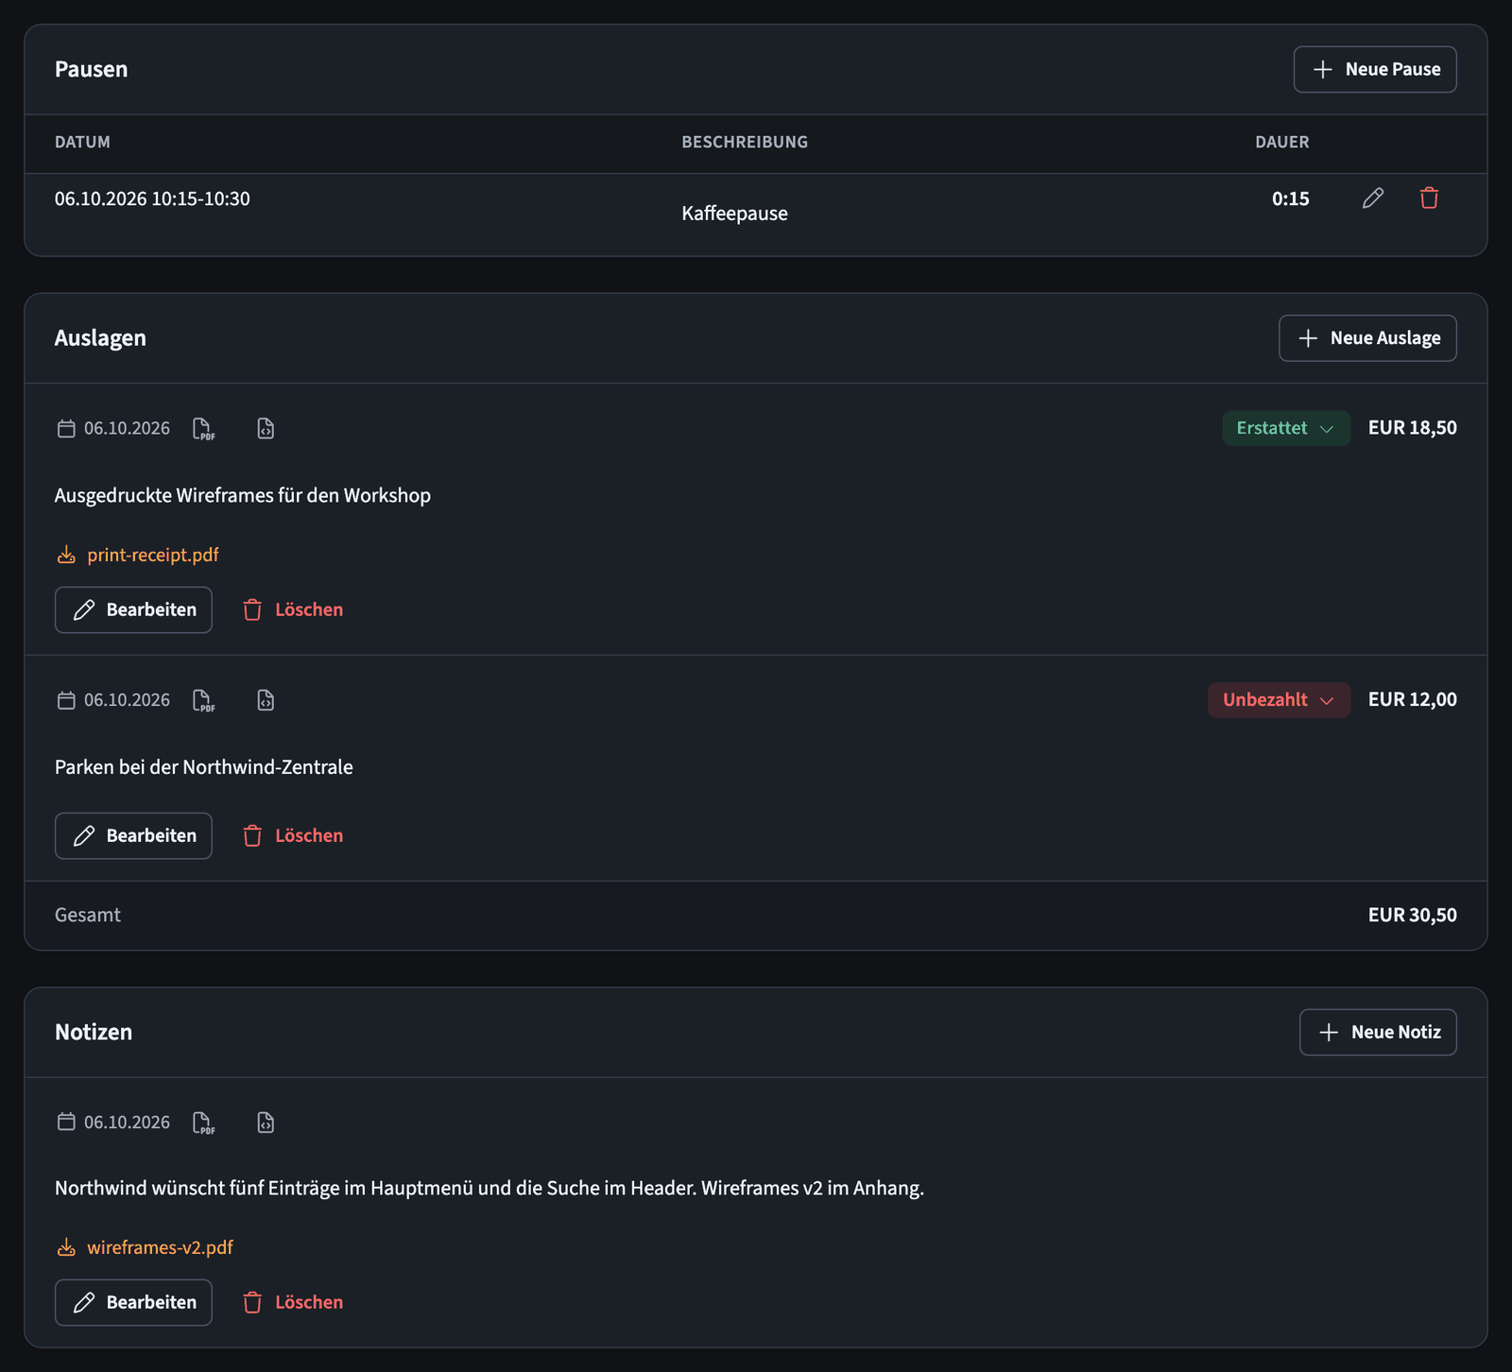This screenshot has height=1372, width=1512.
Task: Export Northwind note as PDF icon
Action: (x=203, y=1123)
